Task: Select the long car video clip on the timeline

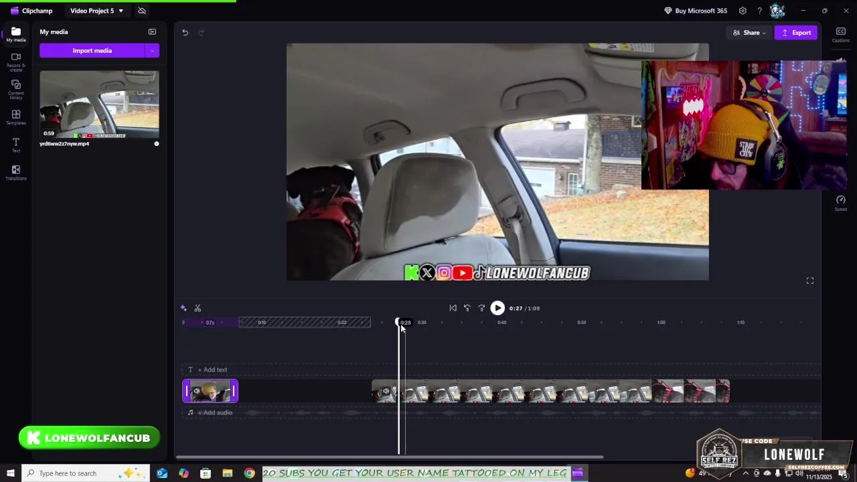Action: pyautogui.click(x=550, y=391)
